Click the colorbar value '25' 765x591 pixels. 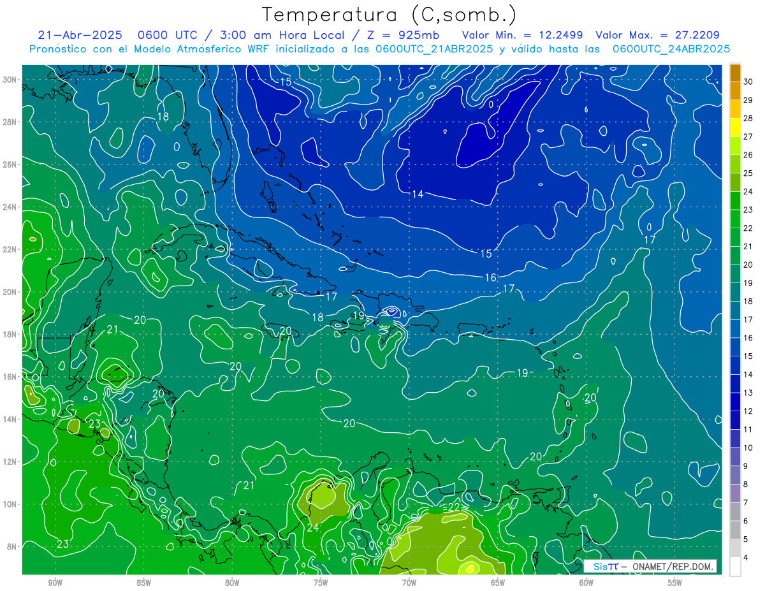[748, 173]
